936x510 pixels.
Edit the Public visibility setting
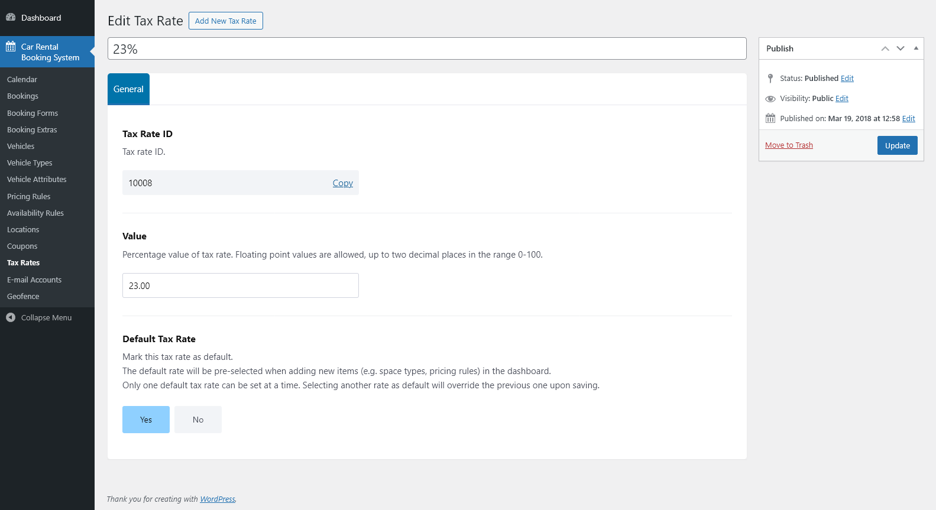[x=841, y=99]
